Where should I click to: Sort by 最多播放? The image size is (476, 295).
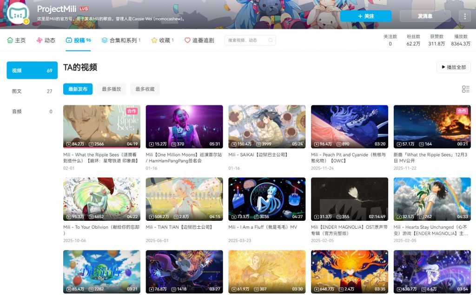pyautogui.click(x=112, y=89)
